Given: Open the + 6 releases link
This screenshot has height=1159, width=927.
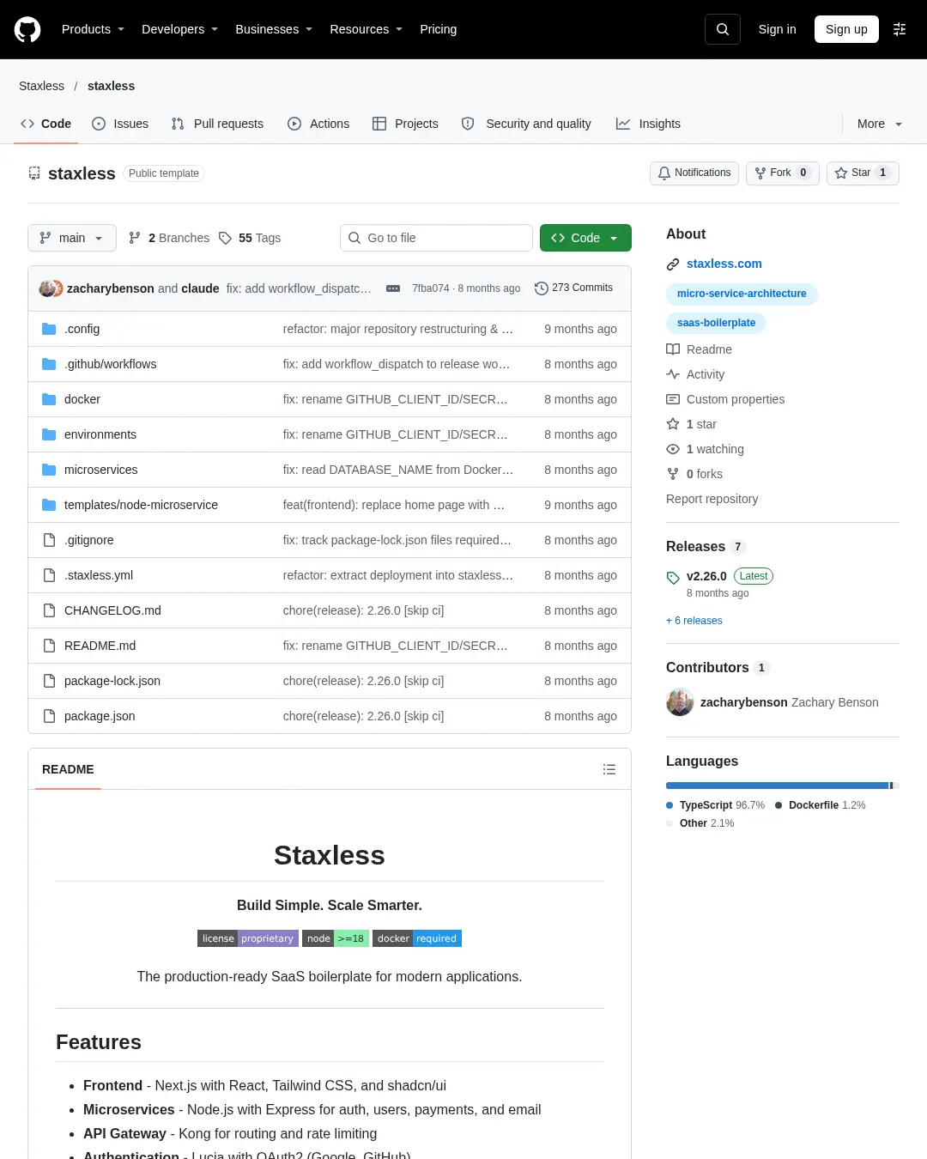Looking at the screenshot, I should tap(694, 621).
